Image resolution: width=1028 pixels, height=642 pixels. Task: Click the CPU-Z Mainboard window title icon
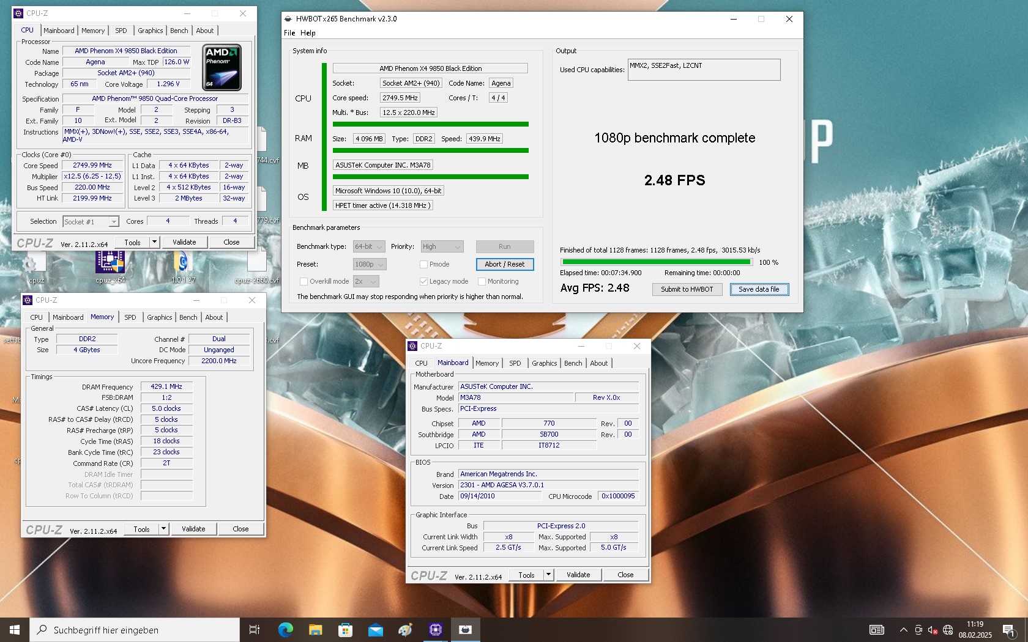[412, 346]
